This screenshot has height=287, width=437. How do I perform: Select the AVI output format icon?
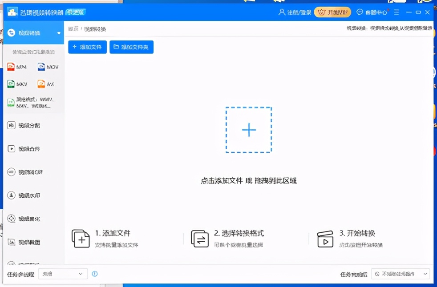click(x=48, y=84)
